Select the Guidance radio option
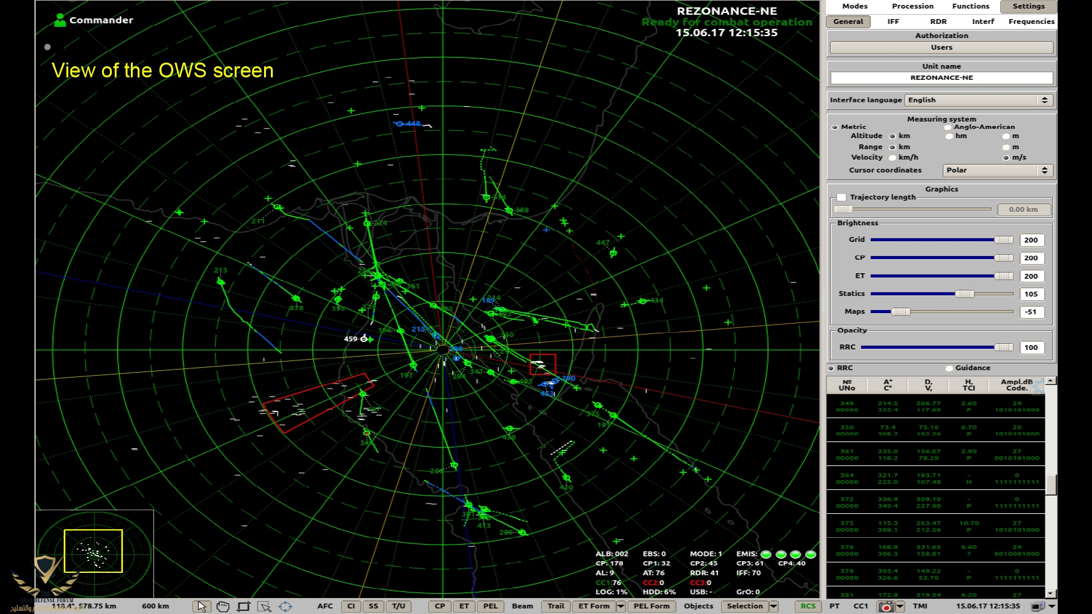 tap(950, 368)
